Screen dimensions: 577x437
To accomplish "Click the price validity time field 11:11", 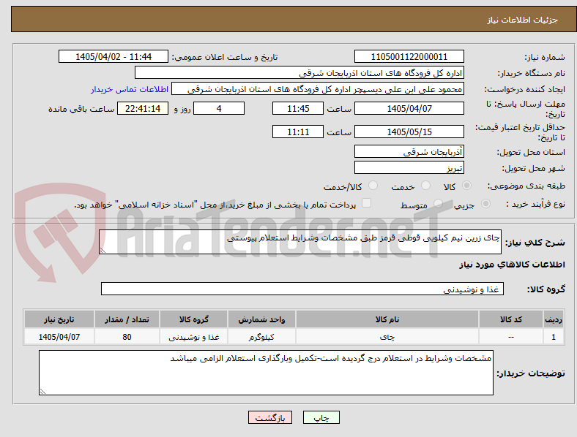I will [x=298, y=132].
